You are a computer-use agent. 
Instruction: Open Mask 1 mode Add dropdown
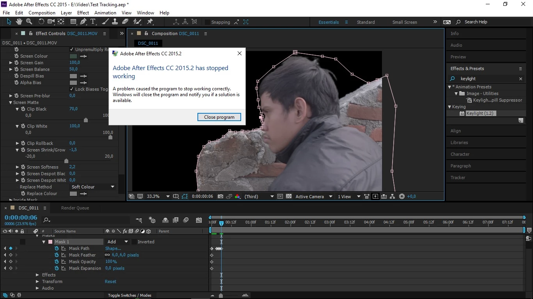(117, 242)
